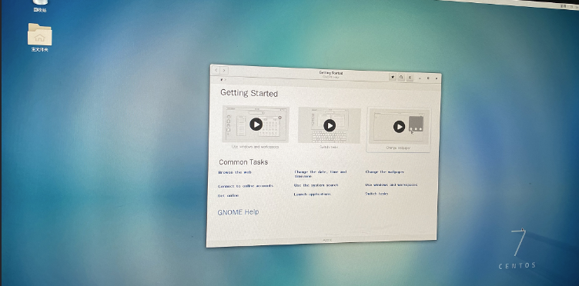Click the About link at window bottom

pyautogui.click(x=327, y=241)
